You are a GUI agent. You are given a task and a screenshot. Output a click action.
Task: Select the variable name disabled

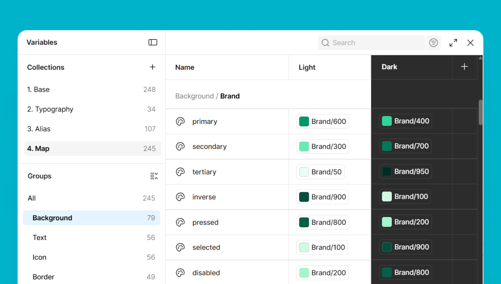pos(206,273)
